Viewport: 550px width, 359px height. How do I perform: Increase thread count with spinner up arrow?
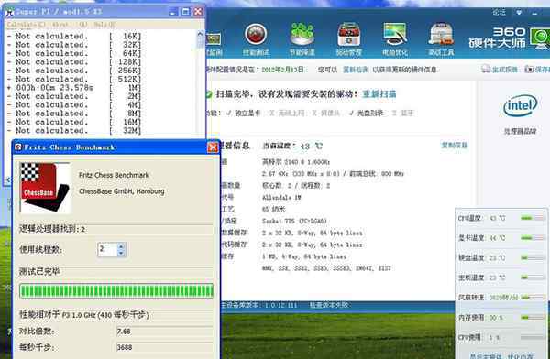pos(121,246)
